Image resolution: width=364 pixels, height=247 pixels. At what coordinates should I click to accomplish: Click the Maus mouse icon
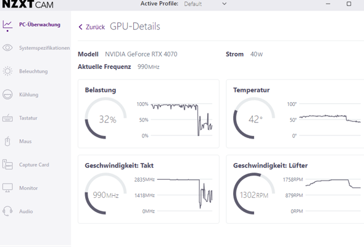7,141
